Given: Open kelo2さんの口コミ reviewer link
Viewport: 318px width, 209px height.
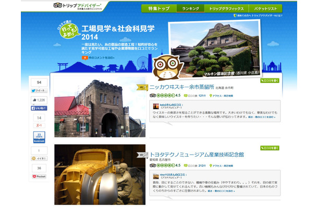Looking at the screenshot, I should pos(172,105).
